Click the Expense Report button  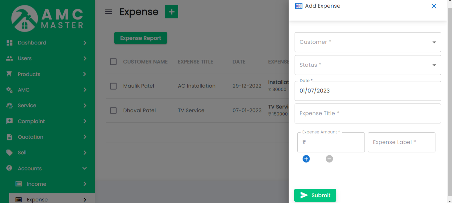tap(141, 38)
